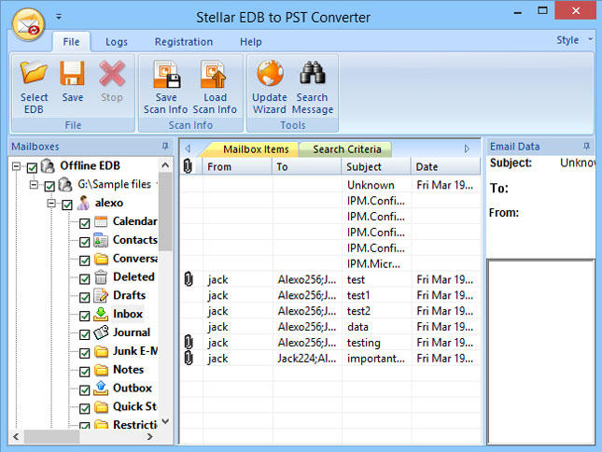
Task: Select the Restricti folder label
Action: pyautogui.click(x=135, y=424)
